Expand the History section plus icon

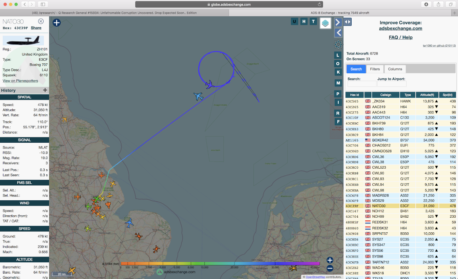(x=45, y=90)
